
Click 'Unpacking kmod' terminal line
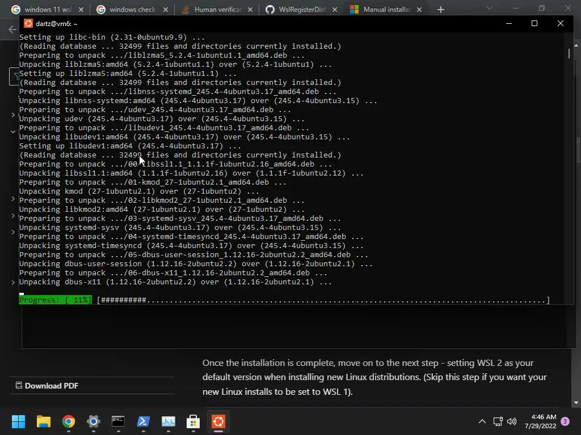[139, 191]
